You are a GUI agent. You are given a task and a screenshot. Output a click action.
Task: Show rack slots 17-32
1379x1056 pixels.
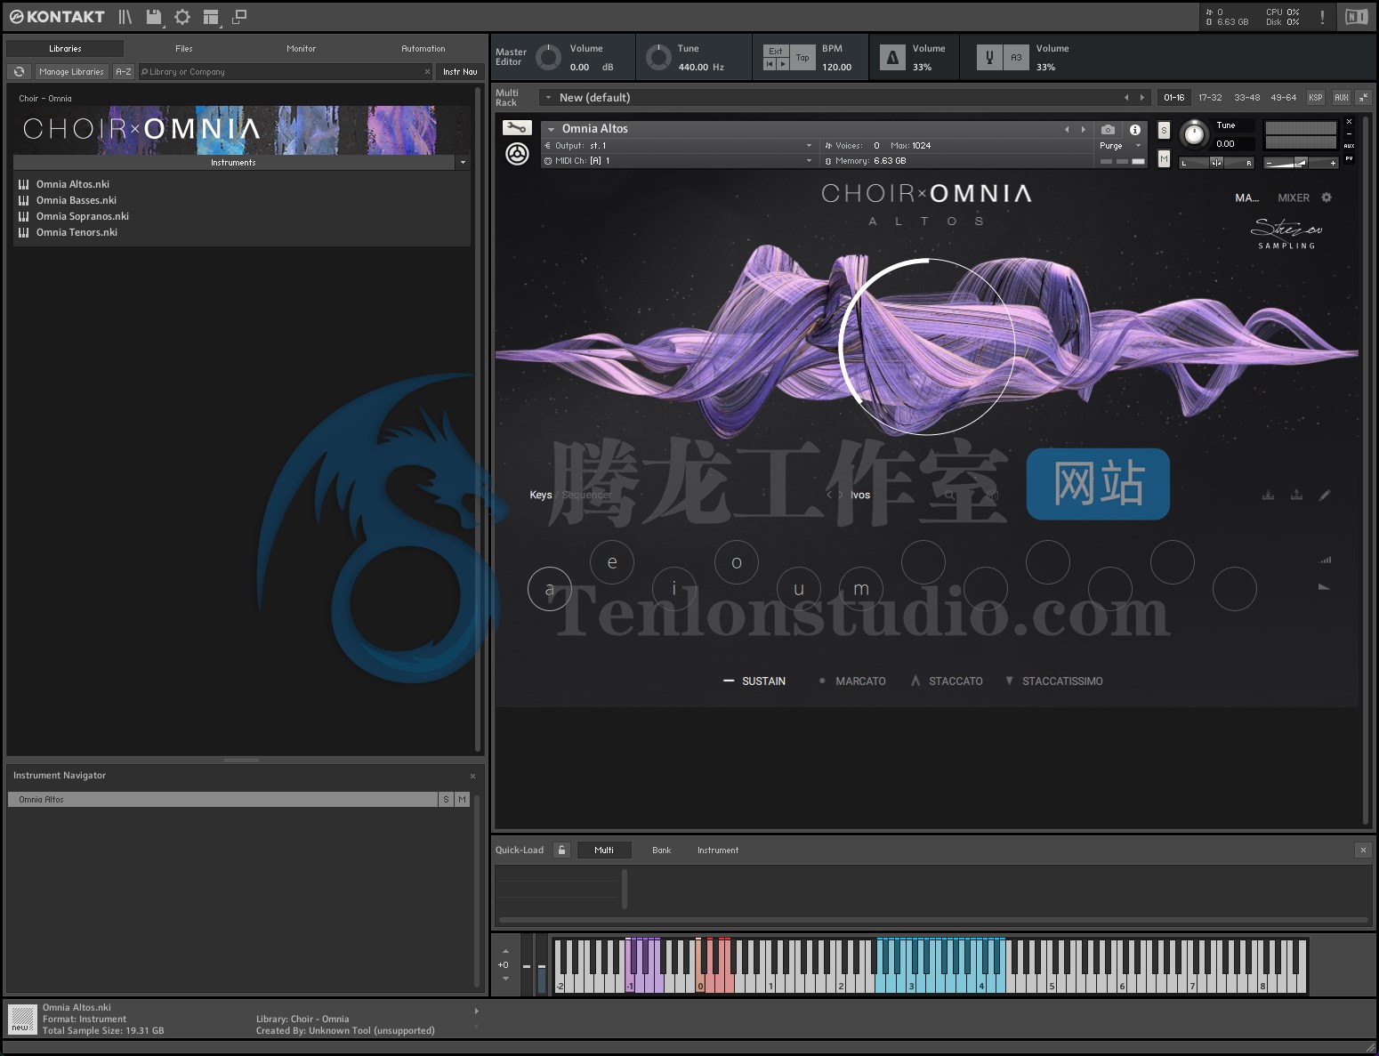pyautogui.click(x=1210, y=97)
